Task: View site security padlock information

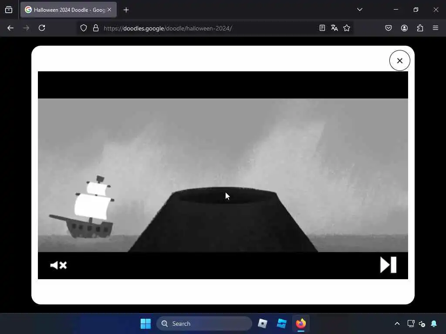Action: click(96, 28)
